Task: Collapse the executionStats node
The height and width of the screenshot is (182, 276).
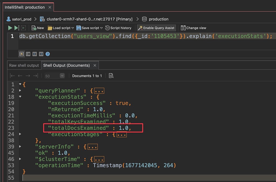Action: click(x=20, y=97)
